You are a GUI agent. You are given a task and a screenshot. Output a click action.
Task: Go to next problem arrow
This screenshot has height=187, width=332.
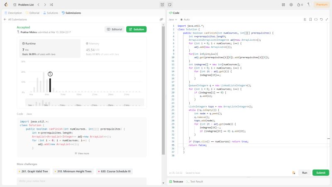click(x=45, y=5)
